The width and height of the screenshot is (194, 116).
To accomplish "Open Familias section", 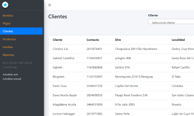I will pyautogui.click(x=8, y=47).
